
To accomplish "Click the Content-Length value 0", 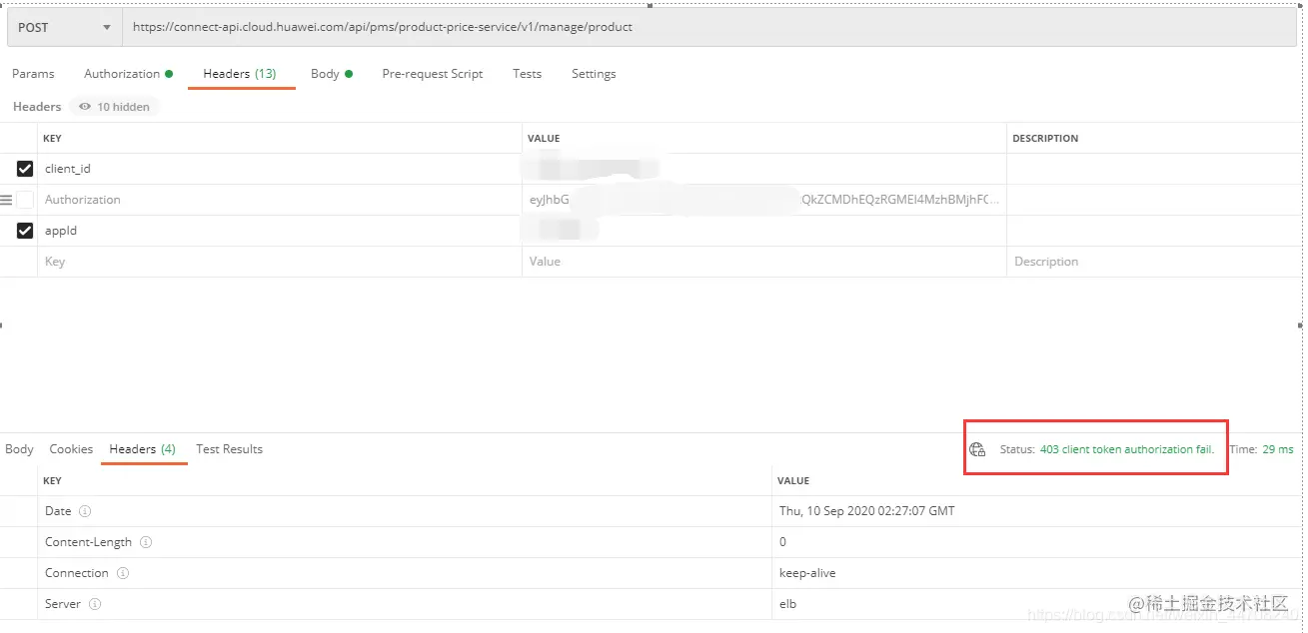I will [x=782, y=542].
